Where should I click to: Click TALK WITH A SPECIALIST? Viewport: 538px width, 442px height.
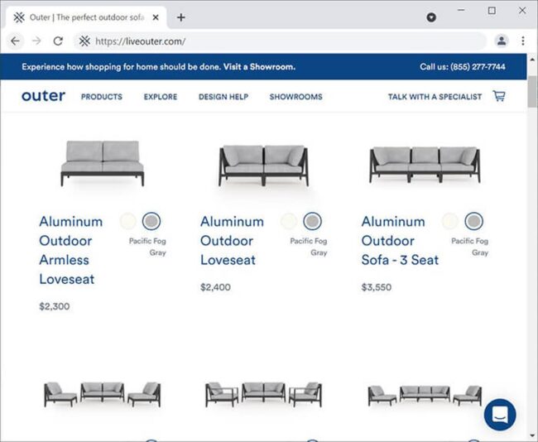(x=435, y=97)
